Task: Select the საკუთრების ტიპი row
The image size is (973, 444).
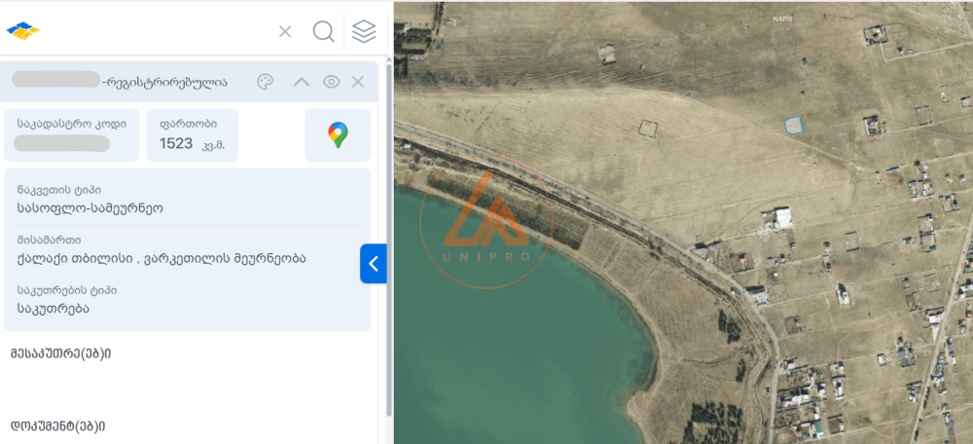Action: click(x=187, y=300)
